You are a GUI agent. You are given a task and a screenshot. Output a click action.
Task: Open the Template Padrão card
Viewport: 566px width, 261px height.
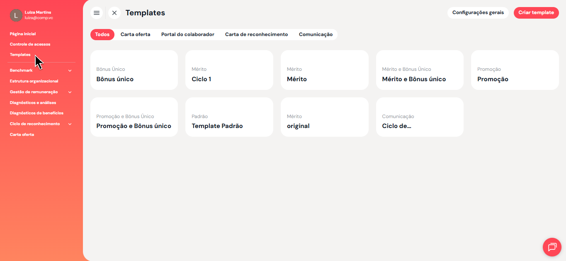[229, 117]
